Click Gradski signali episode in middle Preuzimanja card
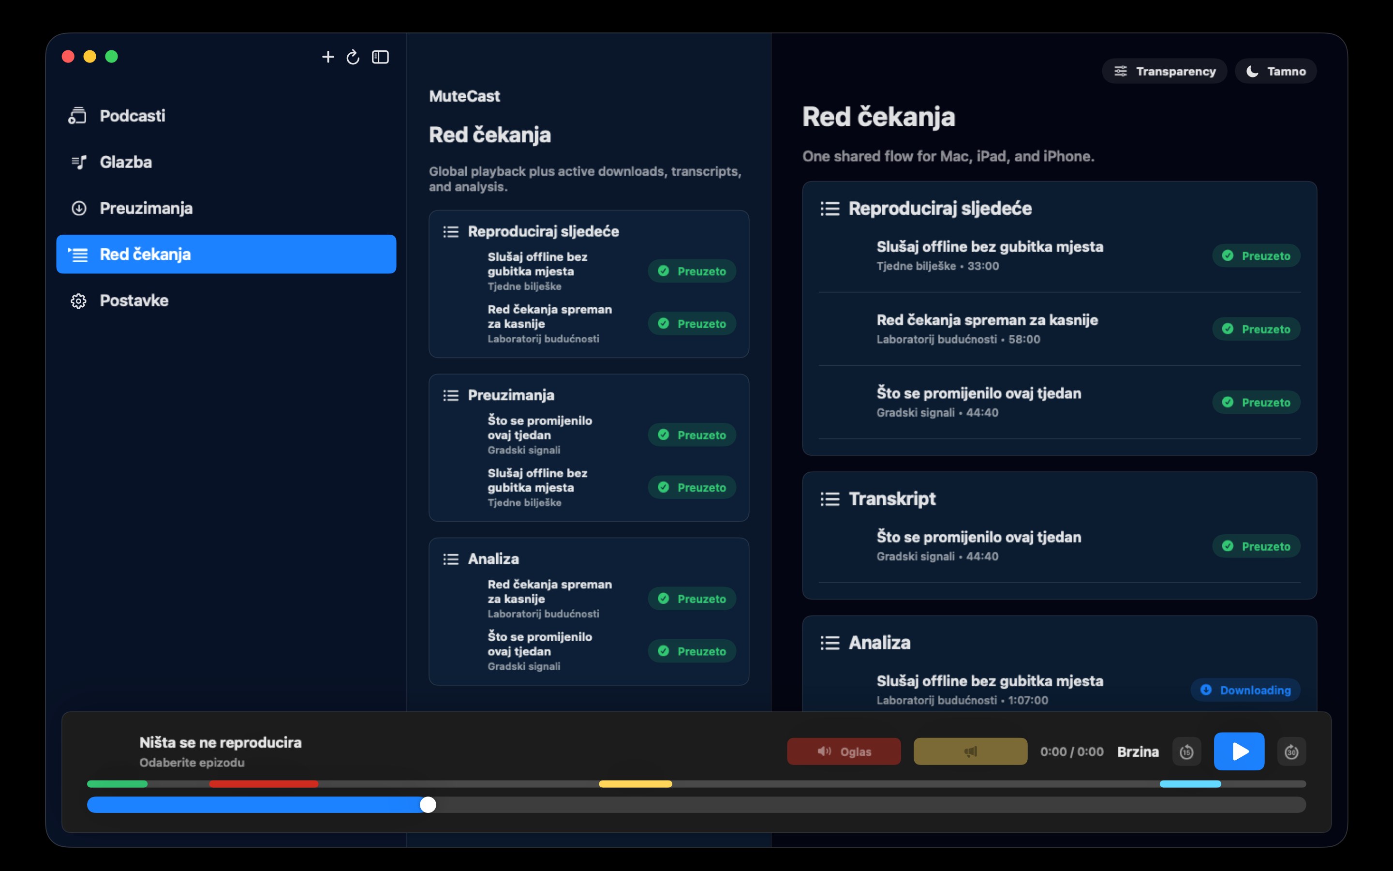The height and width of the screenshot is (871, 1393). (589, 435)
